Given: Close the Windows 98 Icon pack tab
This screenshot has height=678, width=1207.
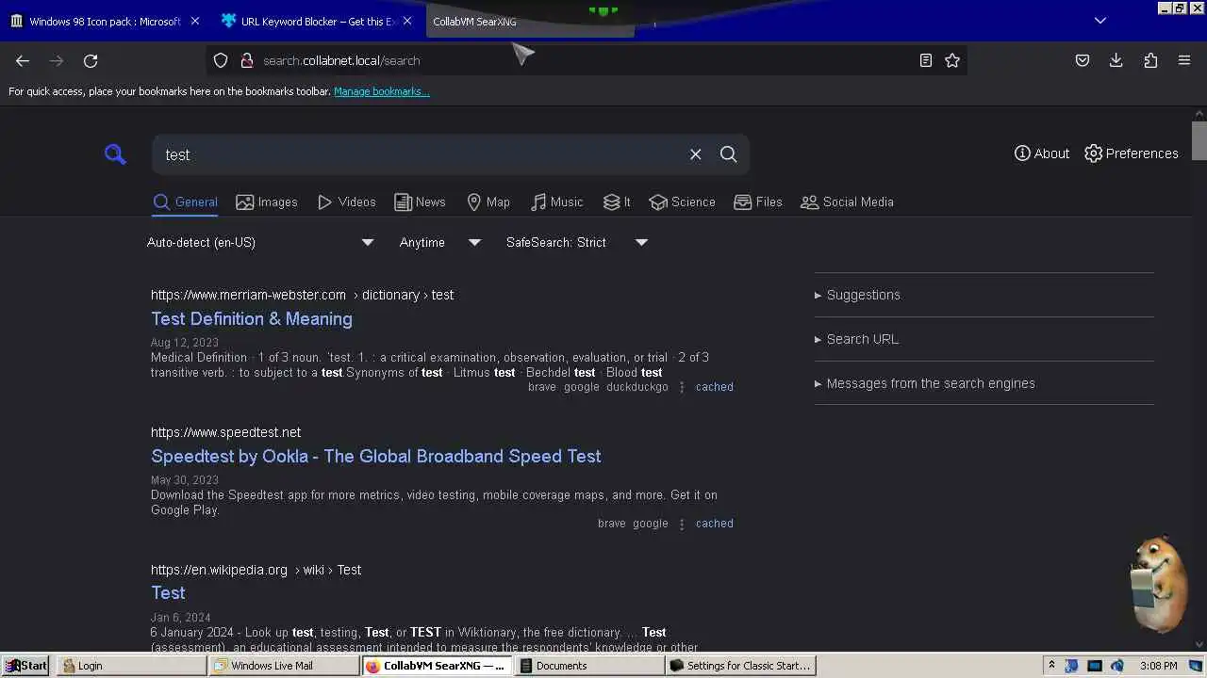Looking at the screenshot, I should 195,21.
